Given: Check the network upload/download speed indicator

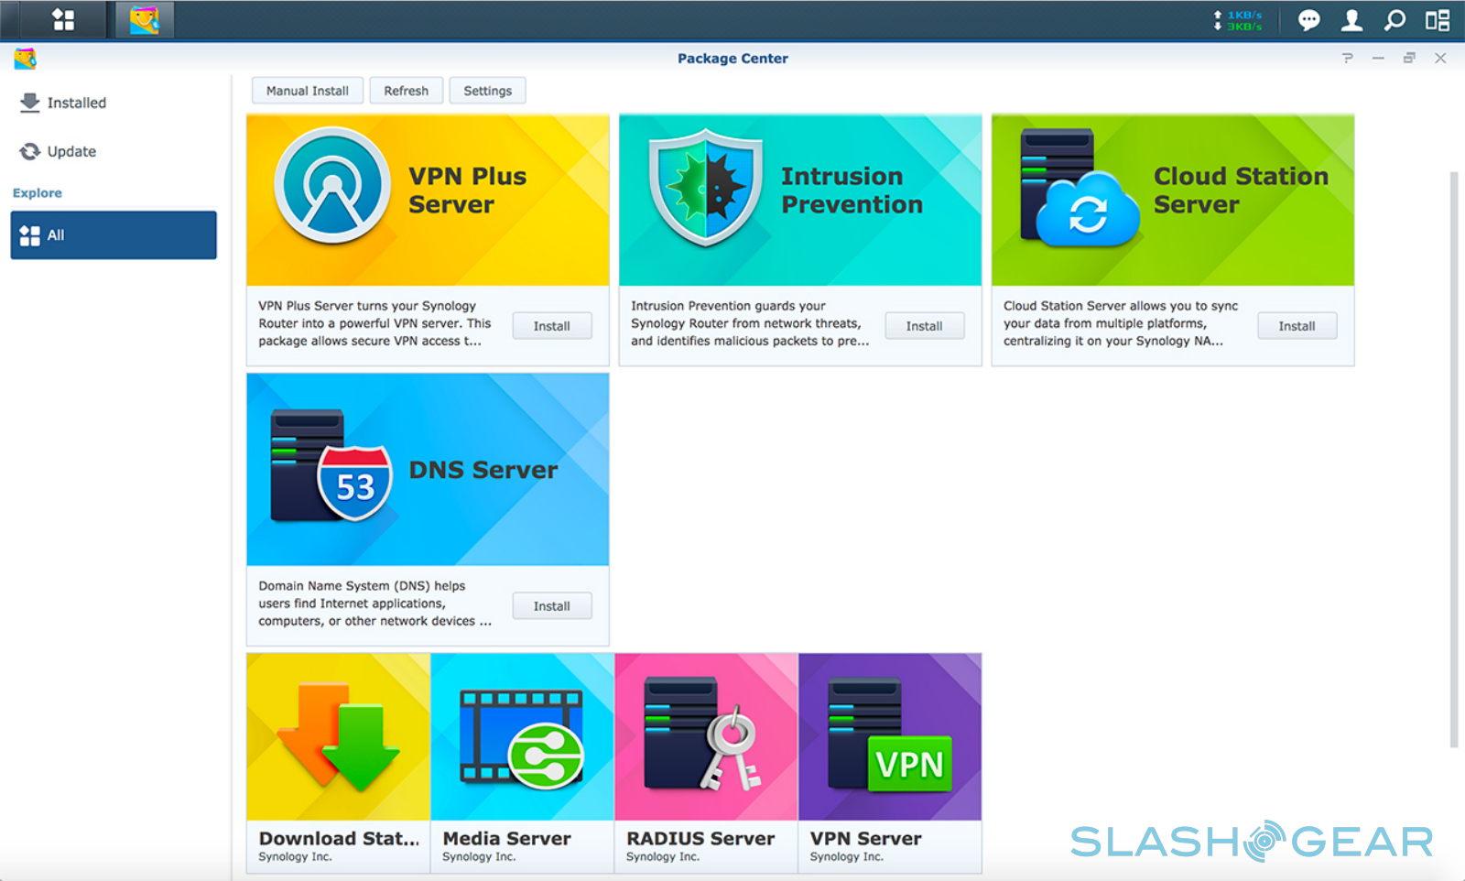Looking at the screenshot, I should click(x=1237, y=20).
